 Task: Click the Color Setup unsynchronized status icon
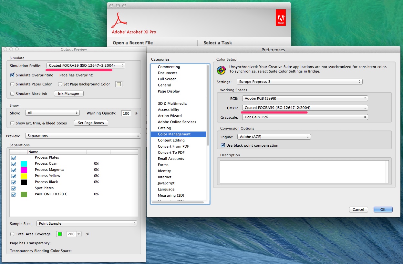coord(221,70)
